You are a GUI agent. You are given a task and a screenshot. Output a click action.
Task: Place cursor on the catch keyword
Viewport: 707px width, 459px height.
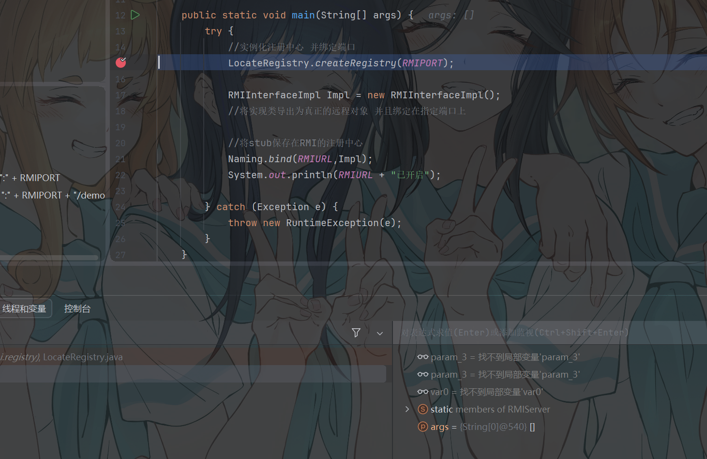(x=231, y=207)
